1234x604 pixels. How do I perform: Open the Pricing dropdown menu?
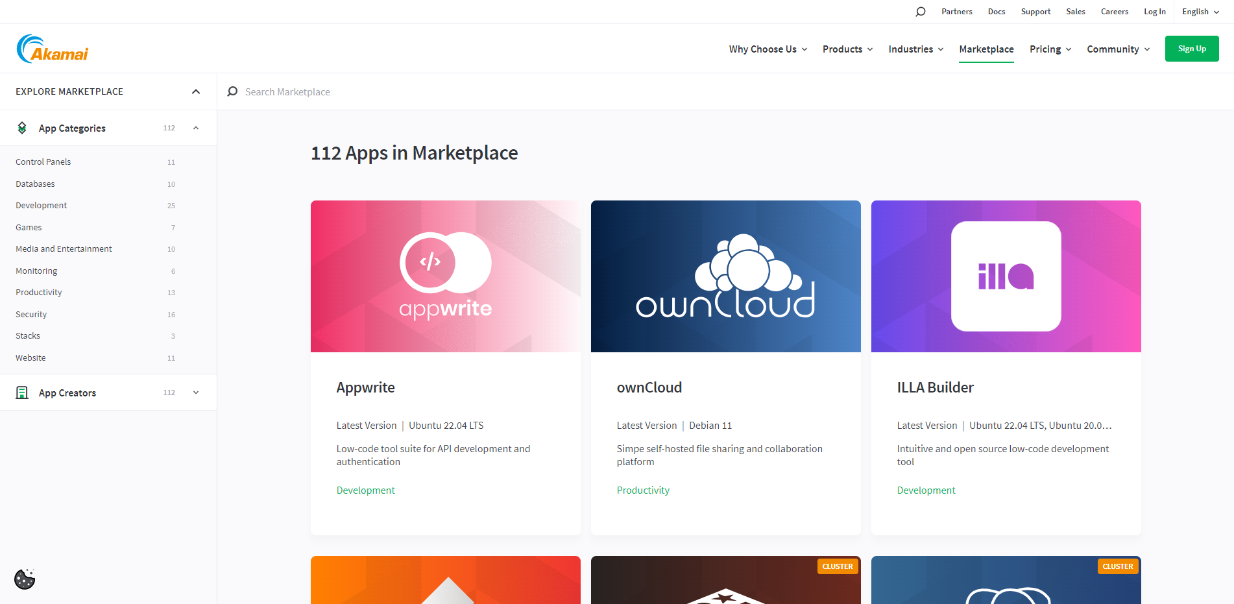1050,49
